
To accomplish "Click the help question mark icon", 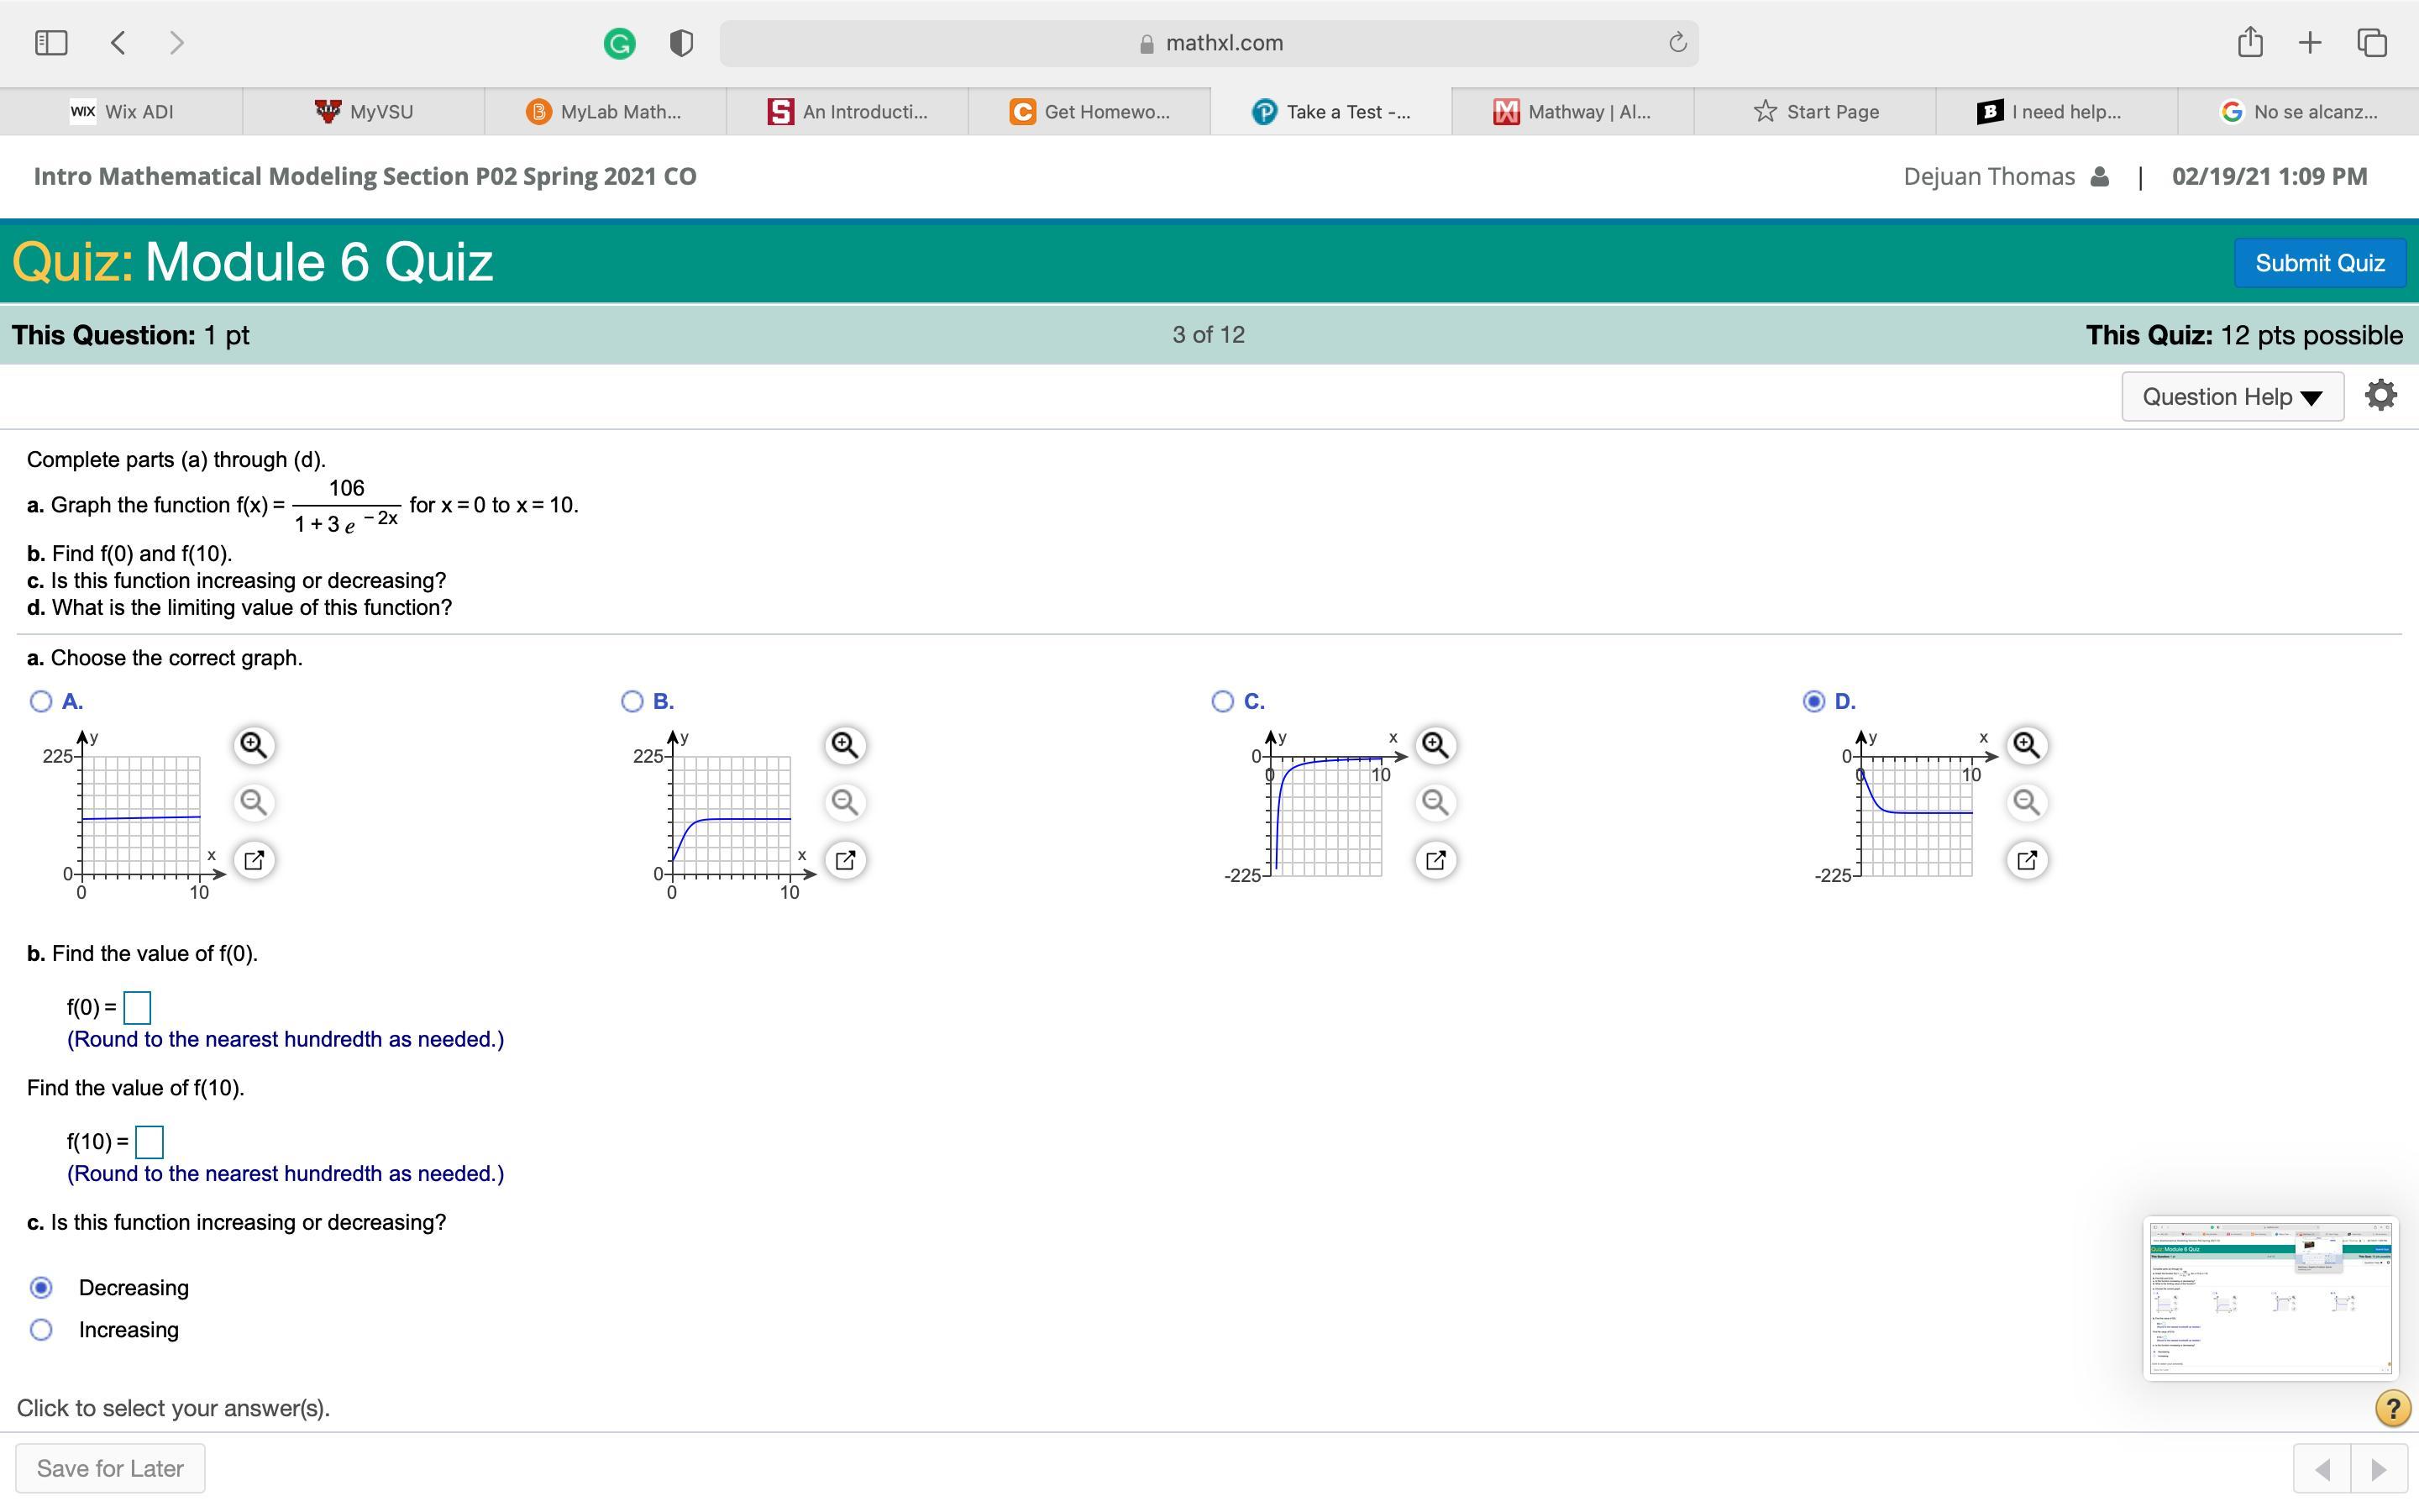I will (x=2392, y=1408).
